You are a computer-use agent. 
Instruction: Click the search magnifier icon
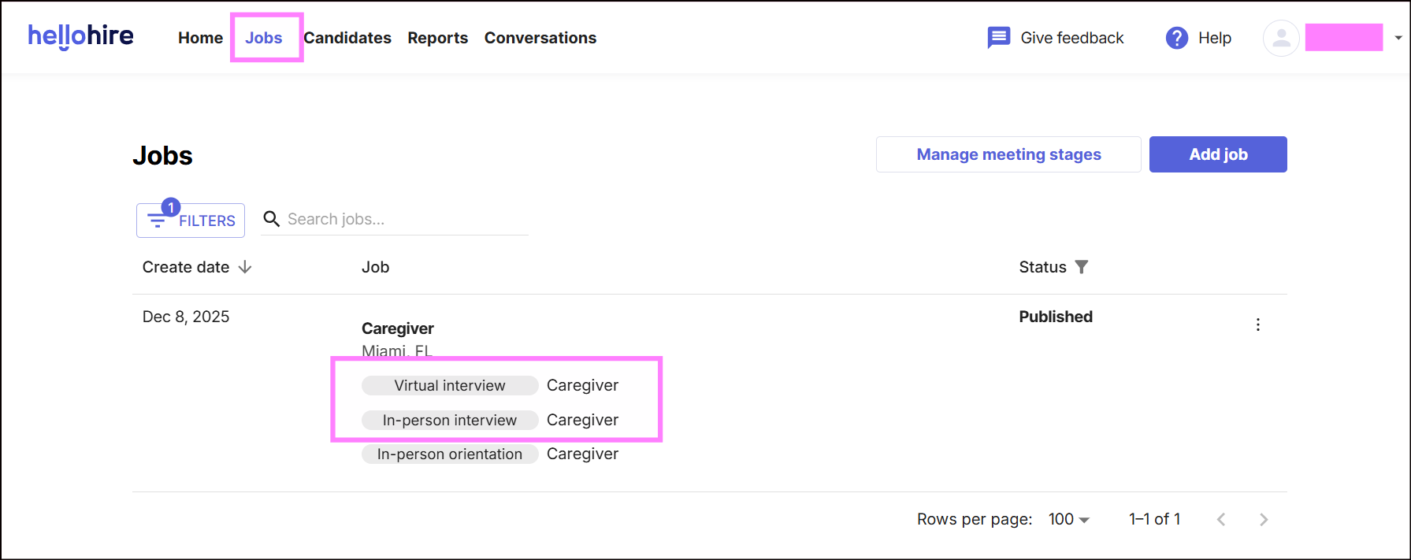pos(271,219)
